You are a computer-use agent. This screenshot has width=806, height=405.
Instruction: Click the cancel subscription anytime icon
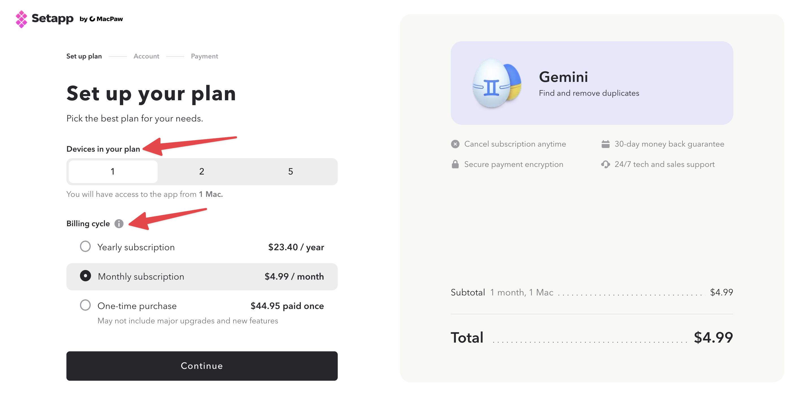(x=455, y=144)
